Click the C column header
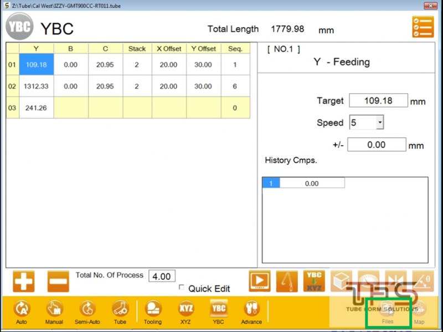This screenshot has height=332, width=443. click(105, 48)
